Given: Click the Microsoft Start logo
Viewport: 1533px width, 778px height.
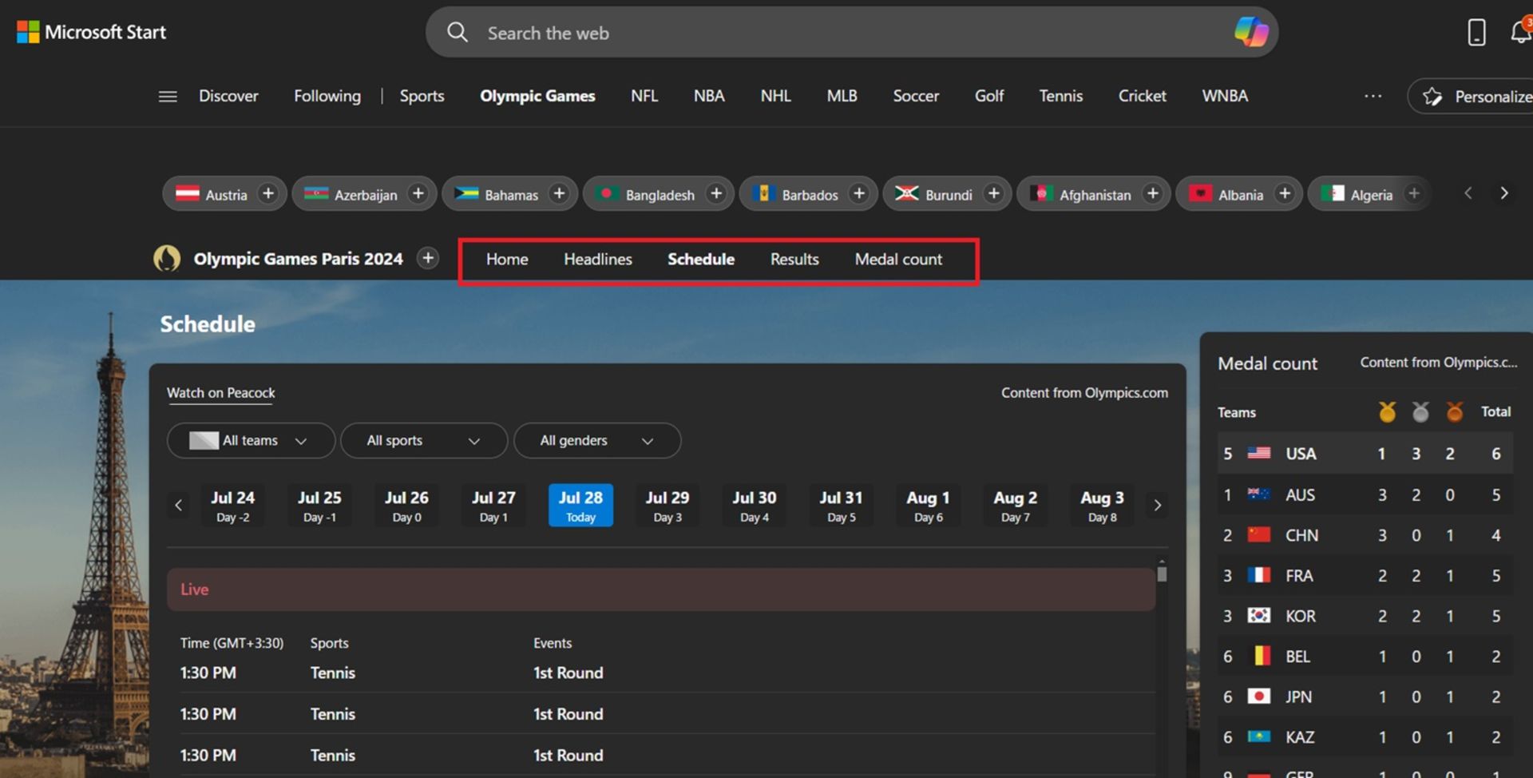Looking at the screenshot, I should point(92,32).
